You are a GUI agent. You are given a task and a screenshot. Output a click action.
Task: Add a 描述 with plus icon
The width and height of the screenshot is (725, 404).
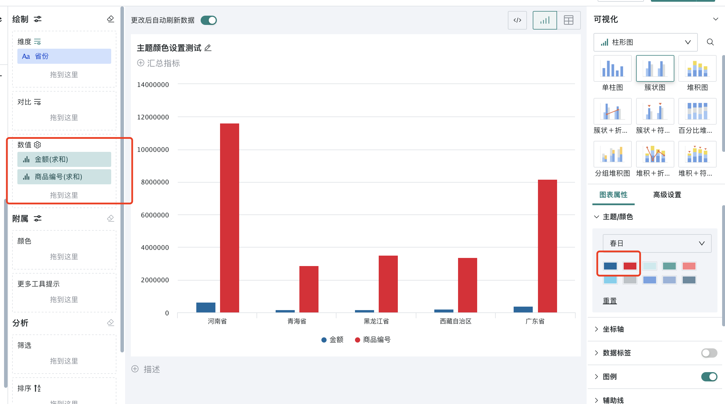[135, 369]
